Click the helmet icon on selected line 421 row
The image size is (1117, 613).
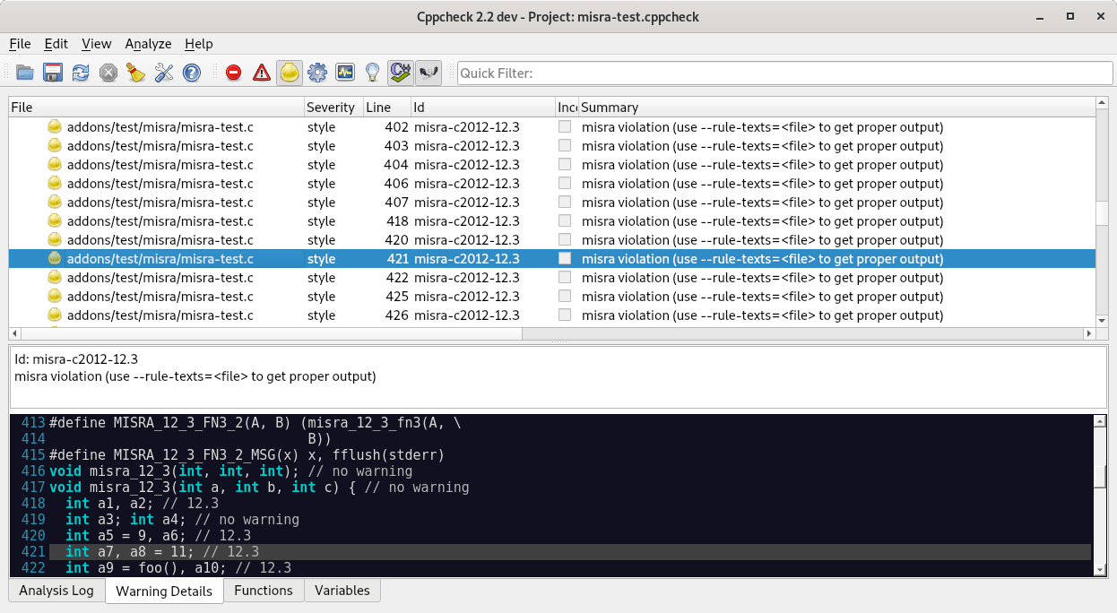(x=55, y=259)
